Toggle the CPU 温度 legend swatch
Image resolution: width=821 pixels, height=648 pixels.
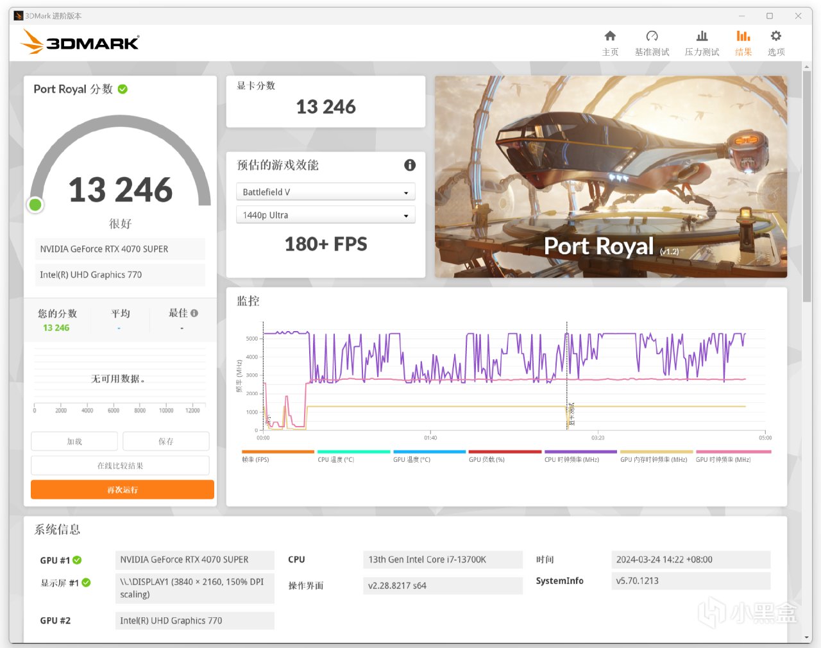[x=353, y=452]
